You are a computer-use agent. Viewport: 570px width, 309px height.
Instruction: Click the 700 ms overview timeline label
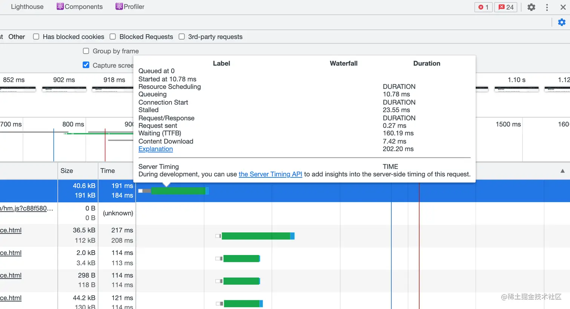point(11,124)
